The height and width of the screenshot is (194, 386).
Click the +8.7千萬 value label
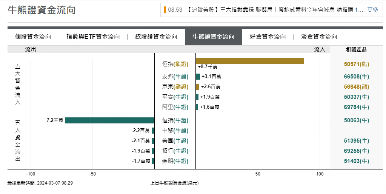pos(208,67)
